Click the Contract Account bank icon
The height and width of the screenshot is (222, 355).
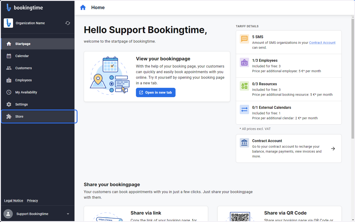[244, 143]
